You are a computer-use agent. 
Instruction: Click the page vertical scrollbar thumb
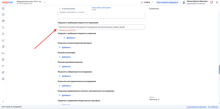[x=219, y=70]
